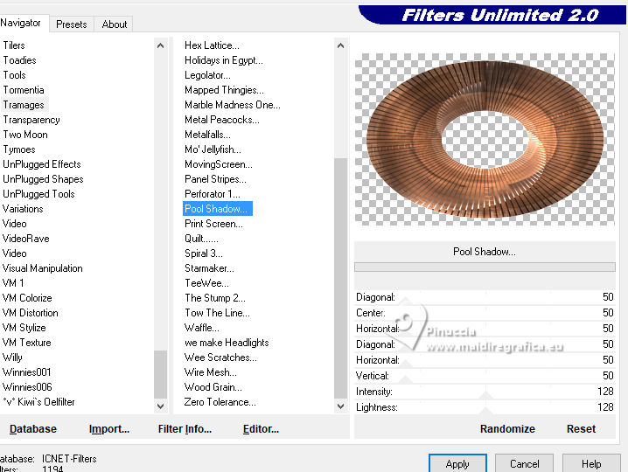Choose Visual Manipulation category
The width and height of the screenshot is (628, 472).
43,268
